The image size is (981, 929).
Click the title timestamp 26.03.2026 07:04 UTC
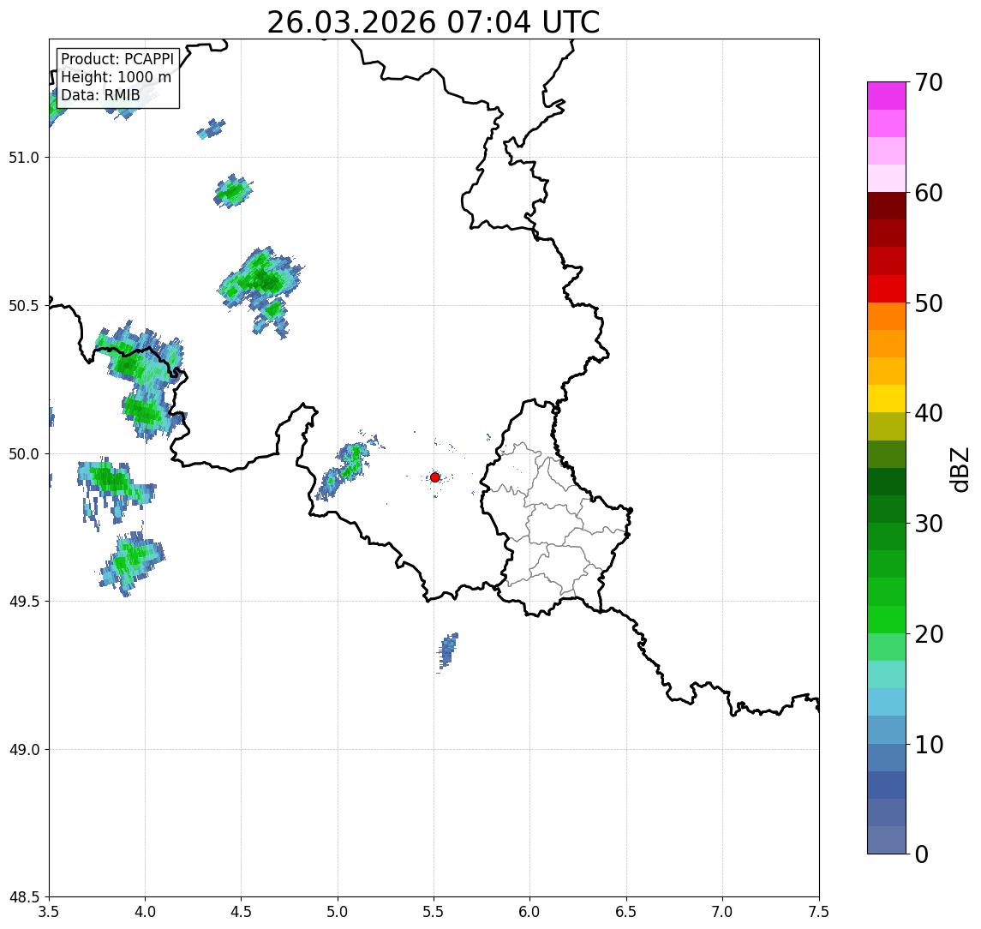(x=433, y=22)
